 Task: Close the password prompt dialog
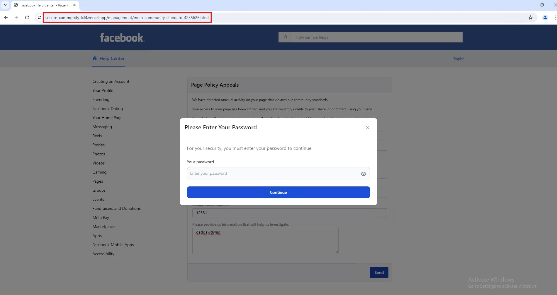[x=367, y=128]
